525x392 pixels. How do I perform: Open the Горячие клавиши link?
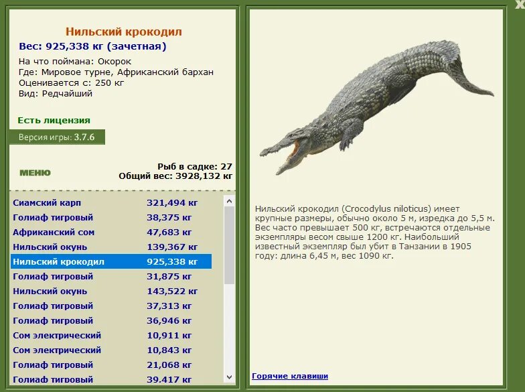(290, 376)
